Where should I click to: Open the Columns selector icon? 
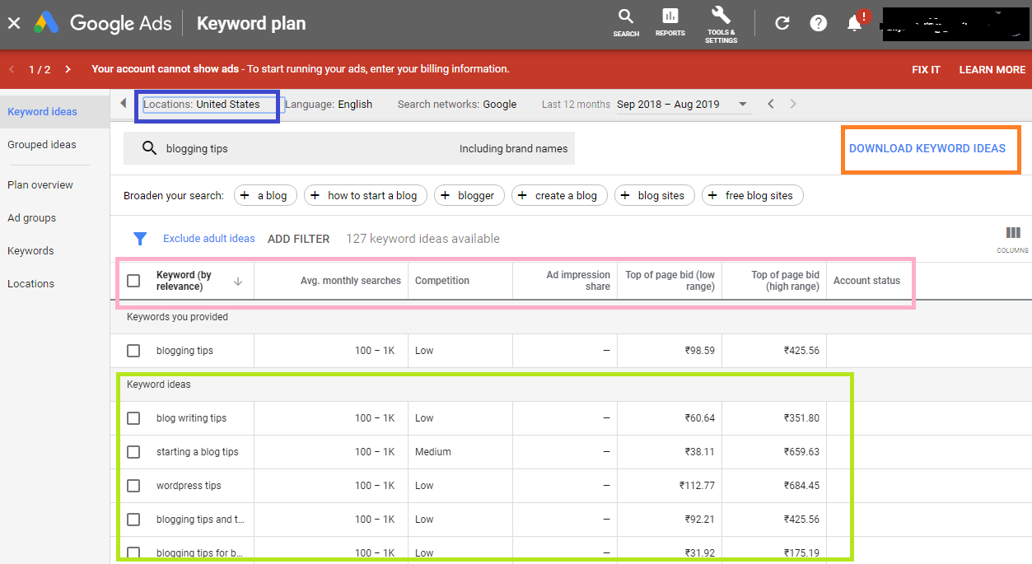tap(1012, 239)
